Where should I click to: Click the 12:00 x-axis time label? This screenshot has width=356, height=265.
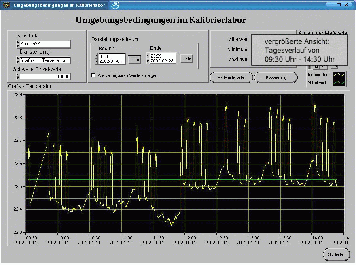pyautogui.click(x=190, y=238)
